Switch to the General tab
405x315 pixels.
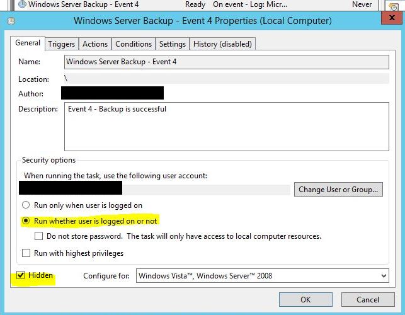(x=28, y=43)
